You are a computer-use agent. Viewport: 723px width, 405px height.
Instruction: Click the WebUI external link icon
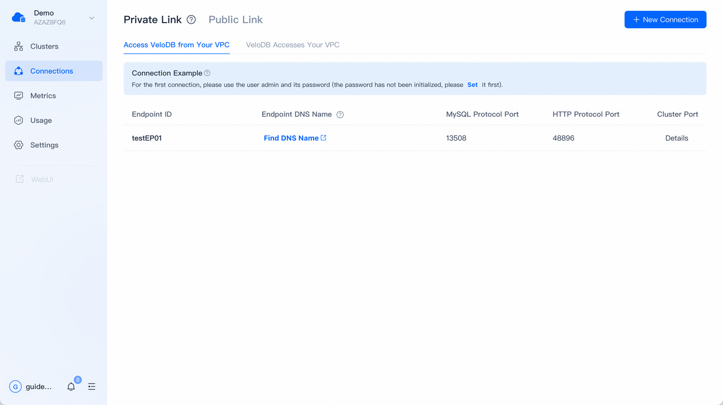pos(20,179)
